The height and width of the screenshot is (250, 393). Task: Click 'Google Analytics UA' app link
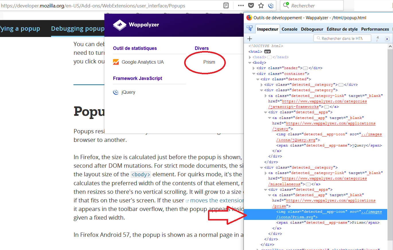[143, 62]
